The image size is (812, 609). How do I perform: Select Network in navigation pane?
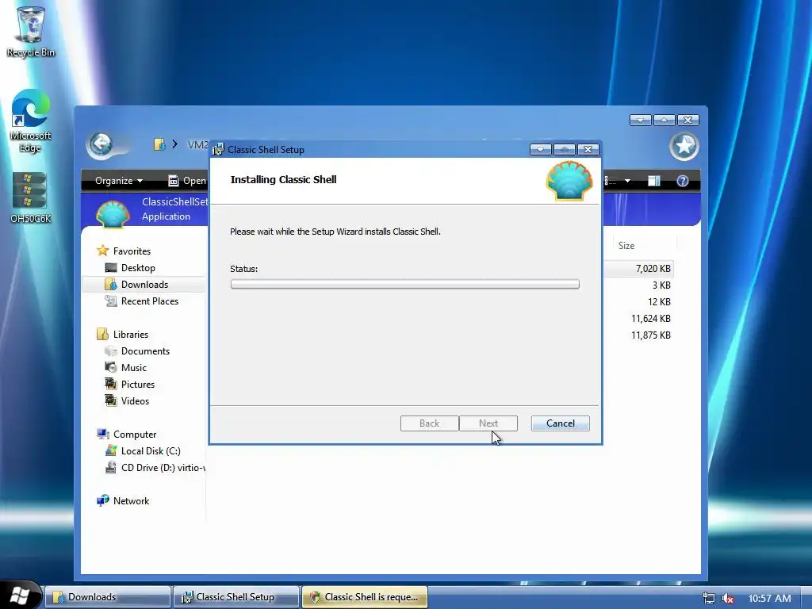tap(131, 501)
